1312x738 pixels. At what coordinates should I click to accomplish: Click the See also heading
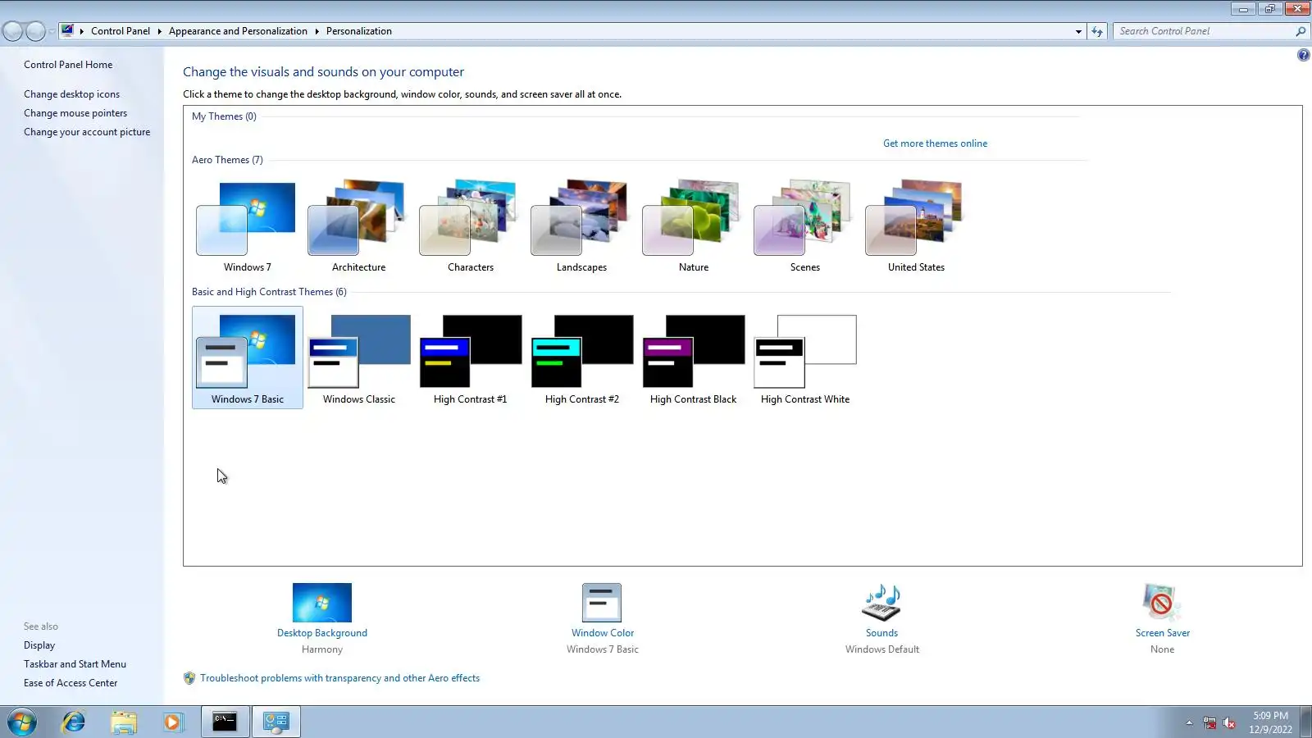[x=41, y=626]
